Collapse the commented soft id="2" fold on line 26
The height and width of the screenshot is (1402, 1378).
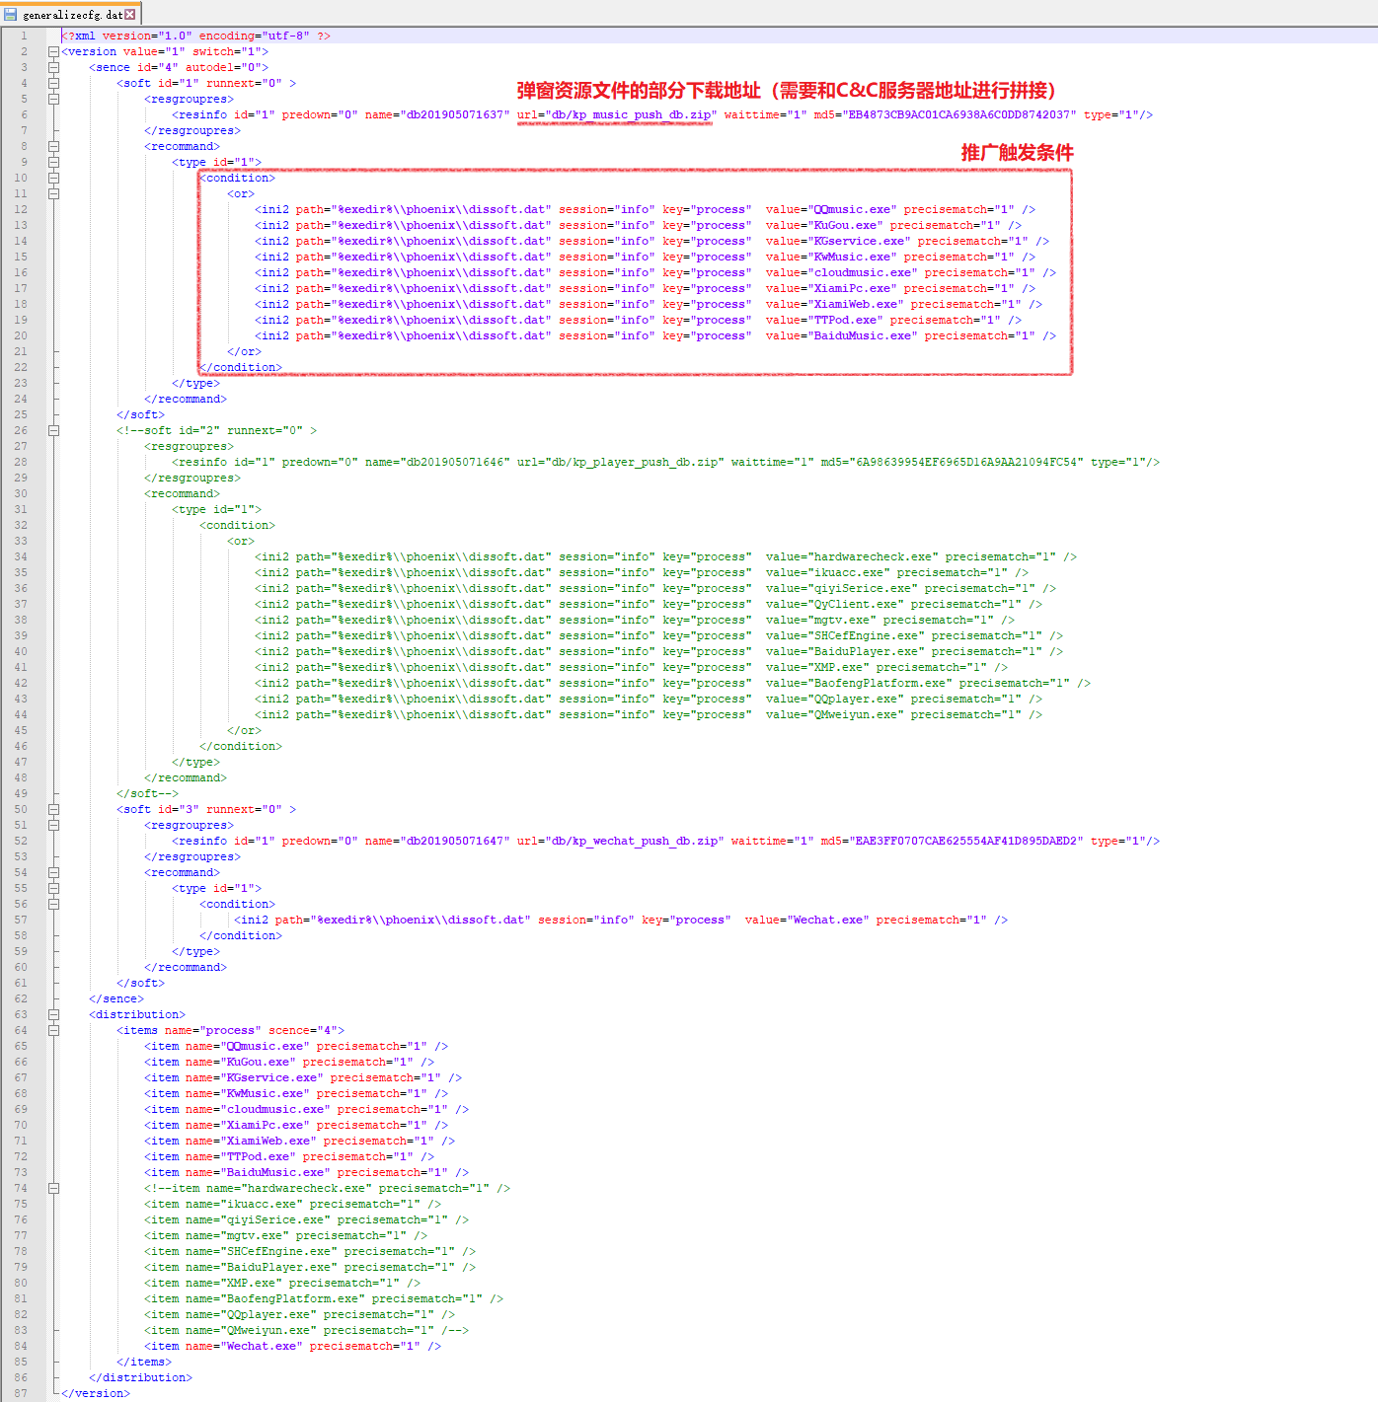point(54,429)
